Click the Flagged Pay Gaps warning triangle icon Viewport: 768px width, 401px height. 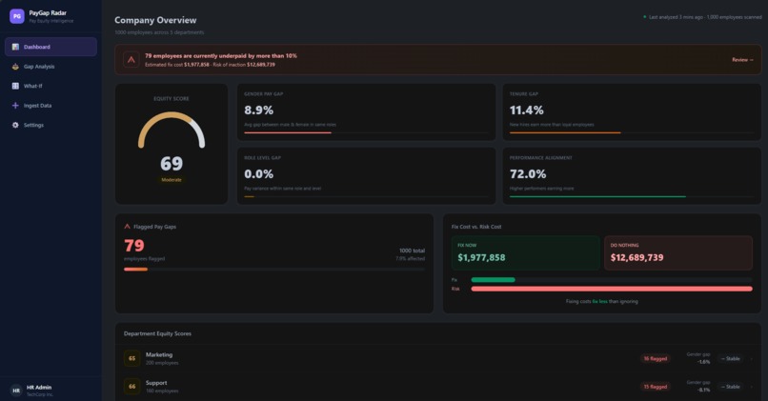point(128,227)
